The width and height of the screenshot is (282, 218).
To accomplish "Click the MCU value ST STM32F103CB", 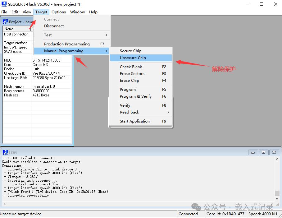I will point(46,60).
